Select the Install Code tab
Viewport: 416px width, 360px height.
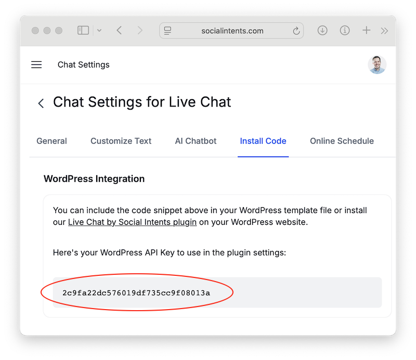point(263,141)
